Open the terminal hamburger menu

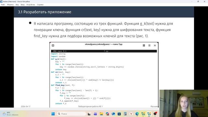click(x=149, y=45)
